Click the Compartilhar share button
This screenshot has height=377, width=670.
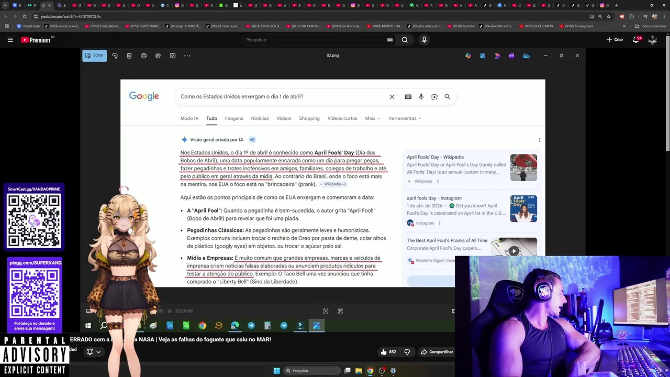click(437, 352)
